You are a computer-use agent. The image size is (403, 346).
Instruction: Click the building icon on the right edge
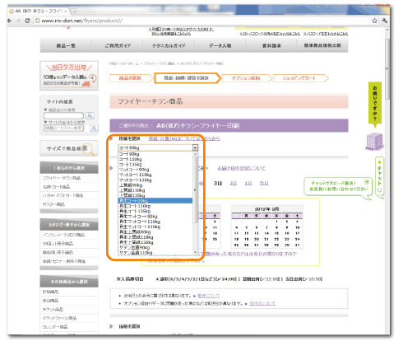pos(374,142)
